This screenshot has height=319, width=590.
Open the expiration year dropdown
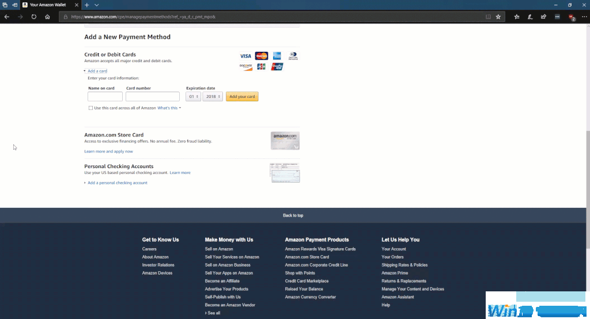(212, 97)
